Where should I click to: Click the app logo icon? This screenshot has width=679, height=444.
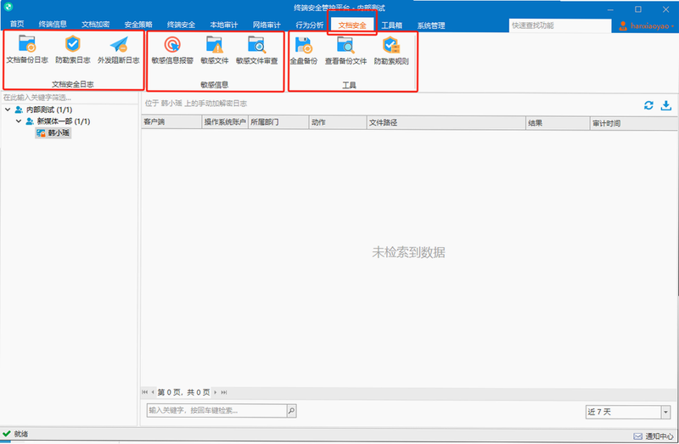tap(8, 7)
